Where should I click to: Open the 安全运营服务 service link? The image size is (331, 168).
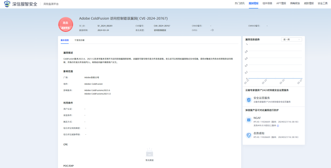click(262, 98)
